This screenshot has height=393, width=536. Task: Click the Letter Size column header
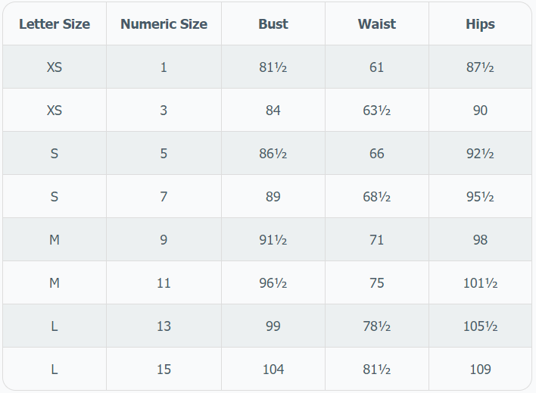click(55, 24)
